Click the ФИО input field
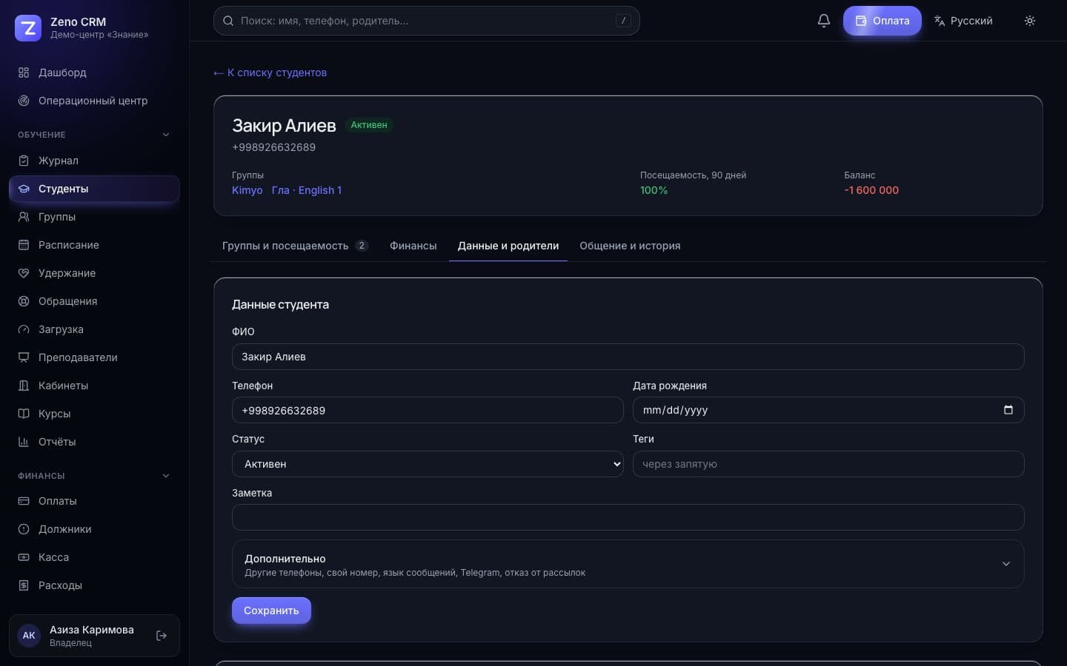This screenshot has width=1067, height=666. [x=628, y=357]
